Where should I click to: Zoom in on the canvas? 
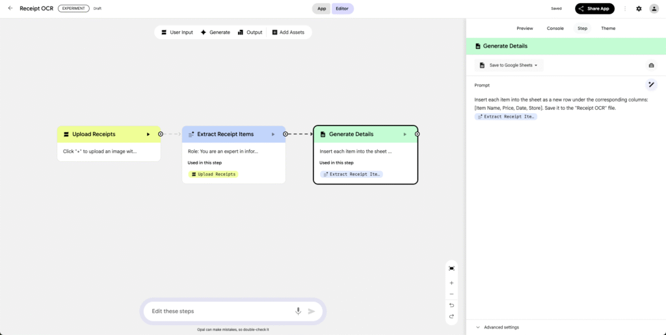451,283
